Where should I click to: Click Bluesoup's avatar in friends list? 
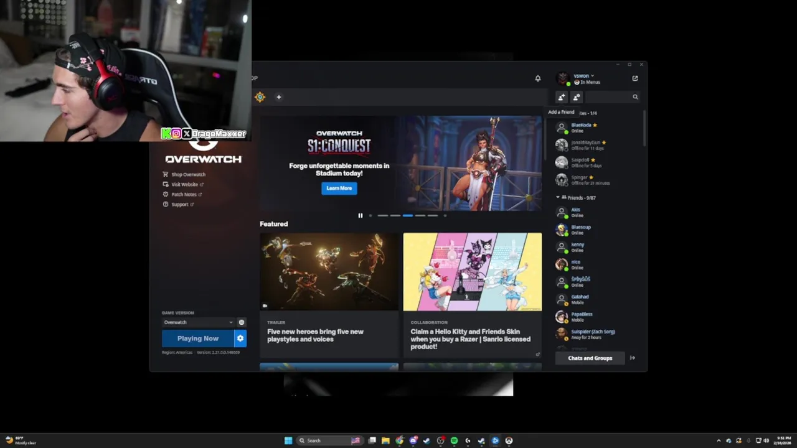coord(562,230)
